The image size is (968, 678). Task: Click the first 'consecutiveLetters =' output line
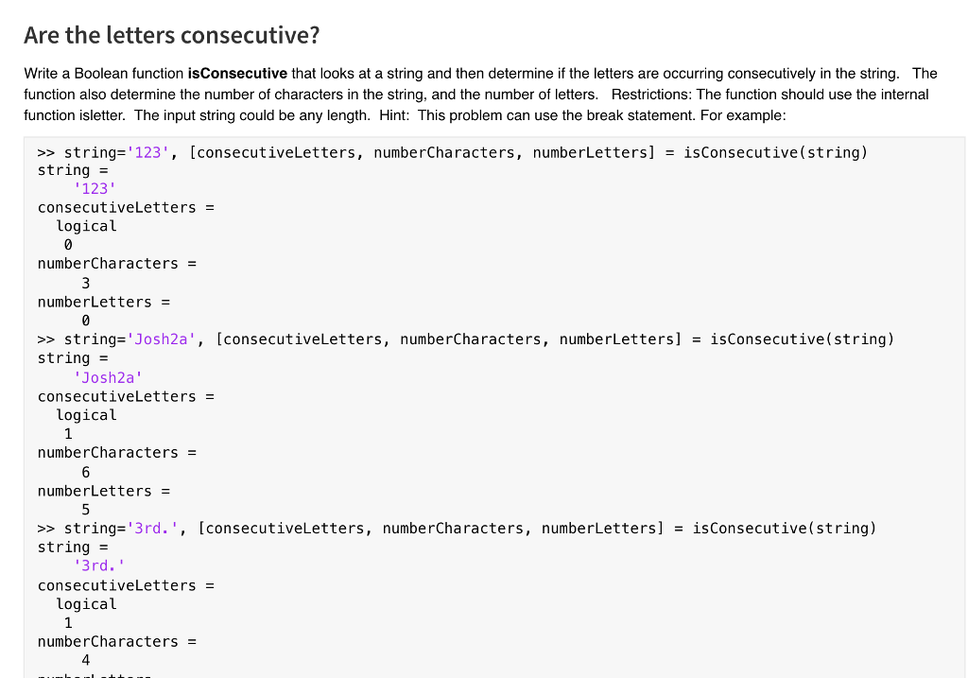126,207
